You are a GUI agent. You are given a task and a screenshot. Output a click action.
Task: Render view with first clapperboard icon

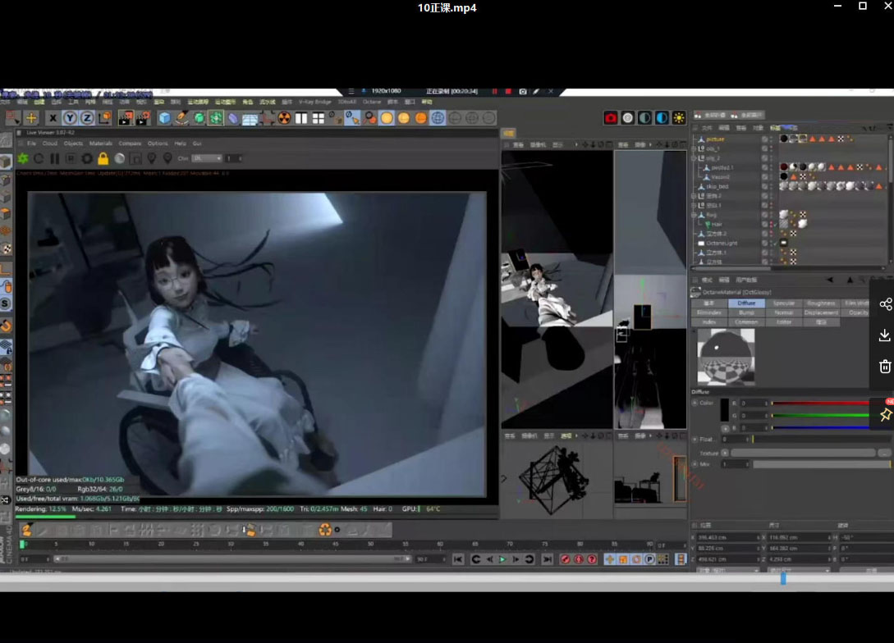click(x=126, y=118)
